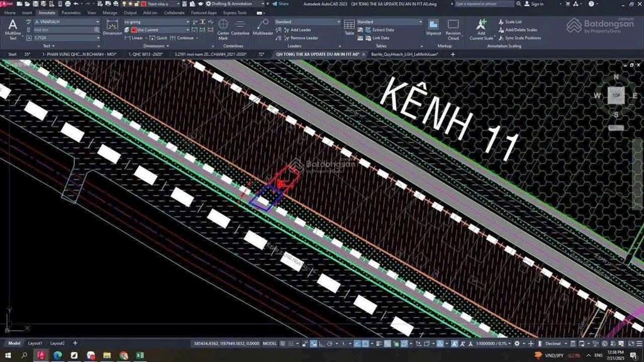
Task: Switch to the Insert ribbon tab
Action: 27,13
